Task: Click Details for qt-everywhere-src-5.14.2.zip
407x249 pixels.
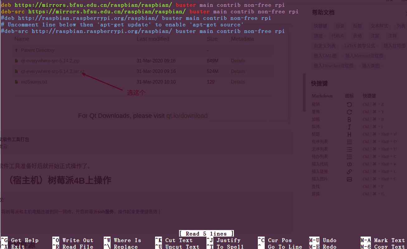Action: click(238, 60)
